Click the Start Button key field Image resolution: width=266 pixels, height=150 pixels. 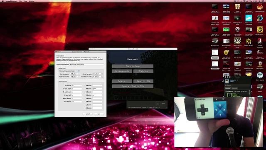tap(77, 102)
